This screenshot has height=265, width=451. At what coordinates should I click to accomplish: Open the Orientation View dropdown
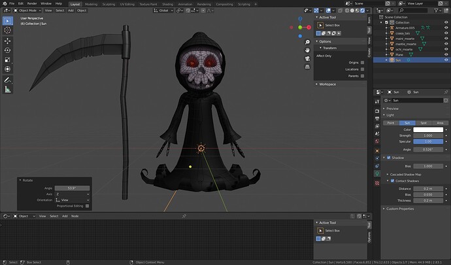pos(72,200)
